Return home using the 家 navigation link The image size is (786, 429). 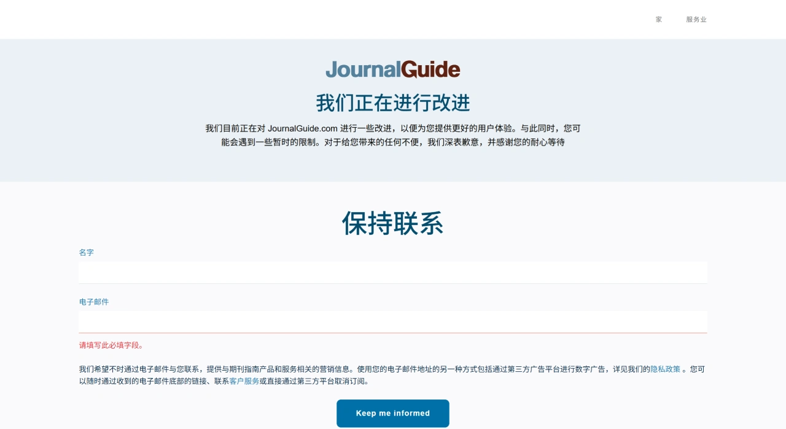tap(658, 19)
